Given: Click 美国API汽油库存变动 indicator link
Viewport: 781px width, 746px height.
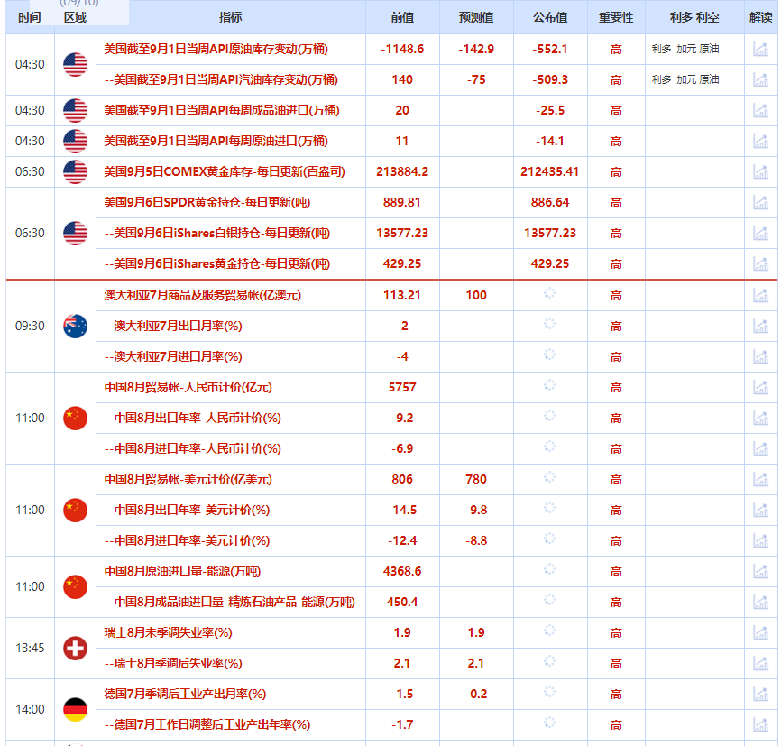Looking at the screenshot, I should (221, 79).
